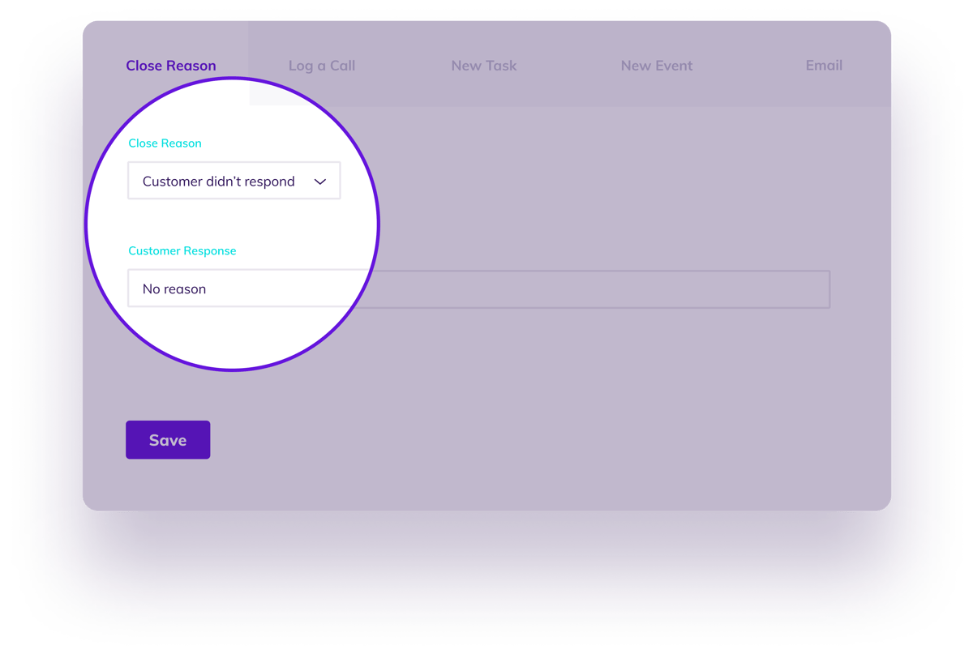The height and width of the screenshot is (654, 973).
Task: Open the New Task tab
Action: point(483,66)
